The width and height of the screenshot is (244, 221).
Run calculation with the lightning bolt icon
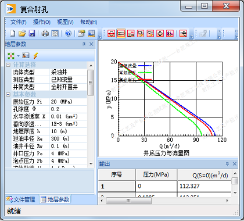(x=35, y=56)
